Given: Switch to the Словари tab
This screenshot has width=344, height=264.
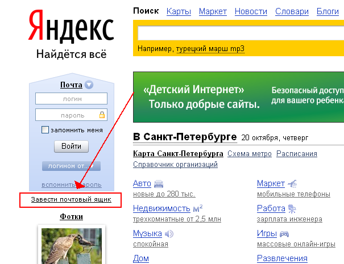Looking at the screenshot, I should point(292,11).
